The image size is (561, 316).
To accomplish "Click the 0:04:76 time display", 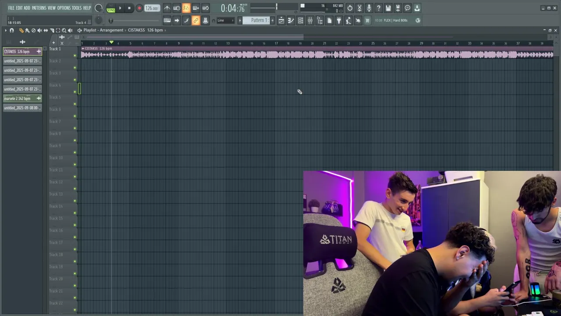I will pos(233,8).
